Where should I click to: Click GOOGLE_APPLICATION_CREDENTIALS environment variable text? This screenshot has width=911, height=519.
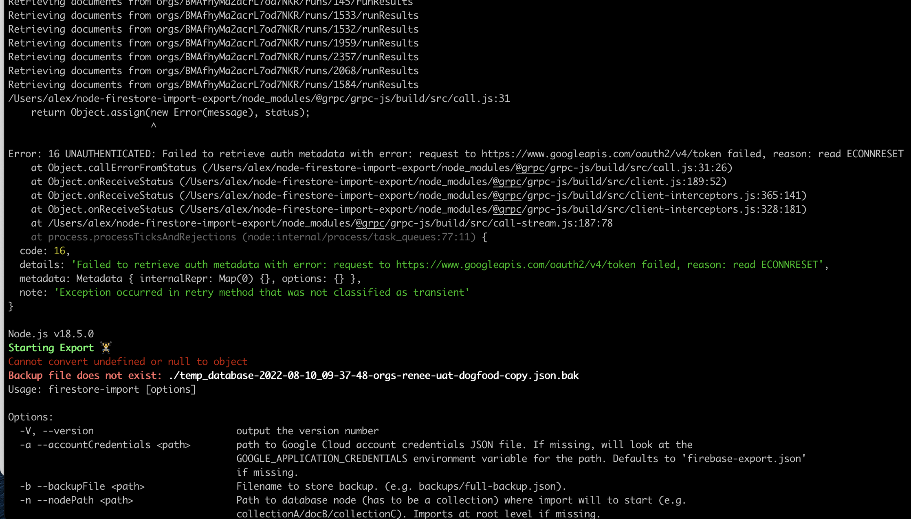[321, 459]
